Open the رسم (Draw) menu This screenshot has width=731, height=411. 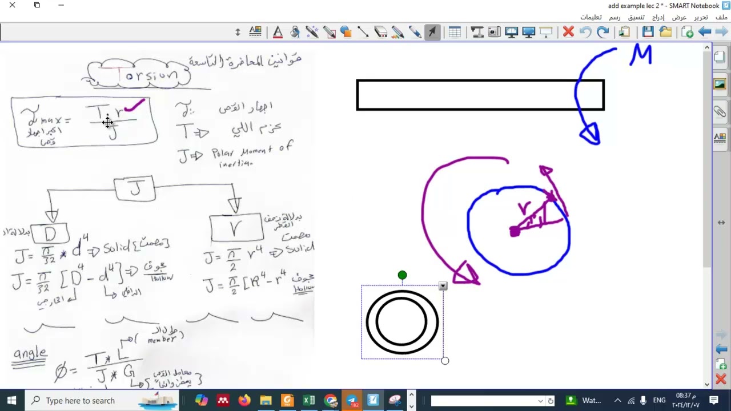click(614, 18)
